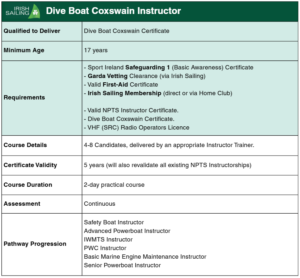Screen dimensions: 300x278
Task: Click the 17 years value
Action: pyautogui.click(x=96, y=50)
